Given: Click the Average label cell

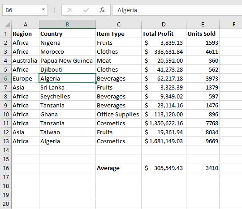Looking at the screenshot, I should tap(118, 168).
